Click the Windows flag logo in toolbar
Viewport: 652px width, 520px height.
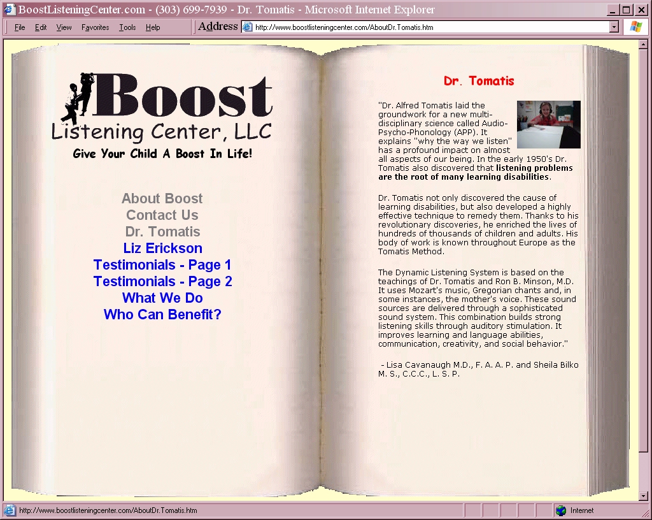(635, 27)
